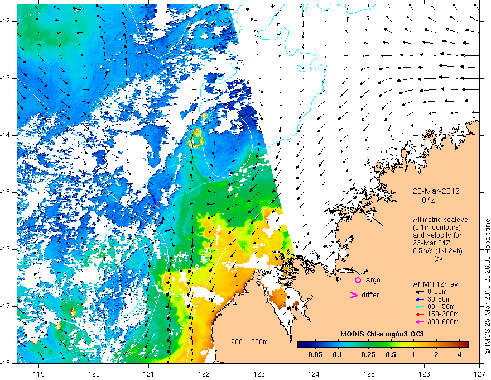Select the date text 23-Mar-2012
This screenshot has width=491, height=380.
click(x=436, y=191)
